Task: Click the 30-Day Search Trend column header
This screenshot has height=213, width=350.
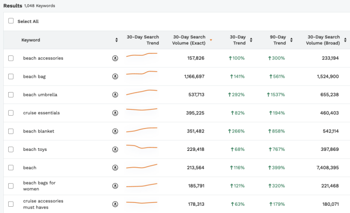Action: [143, 40]
